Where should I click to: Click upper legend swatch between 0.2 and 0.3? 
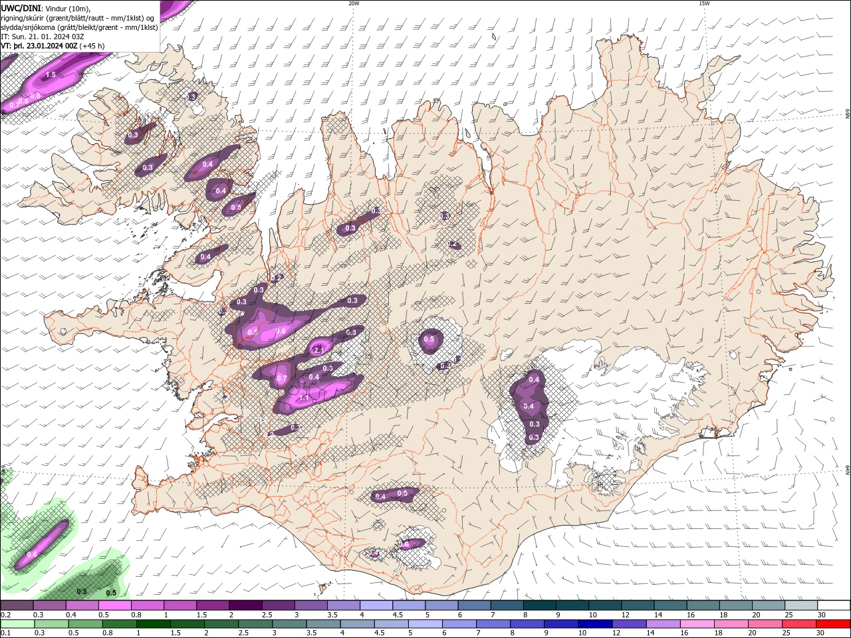coord(17,605)
